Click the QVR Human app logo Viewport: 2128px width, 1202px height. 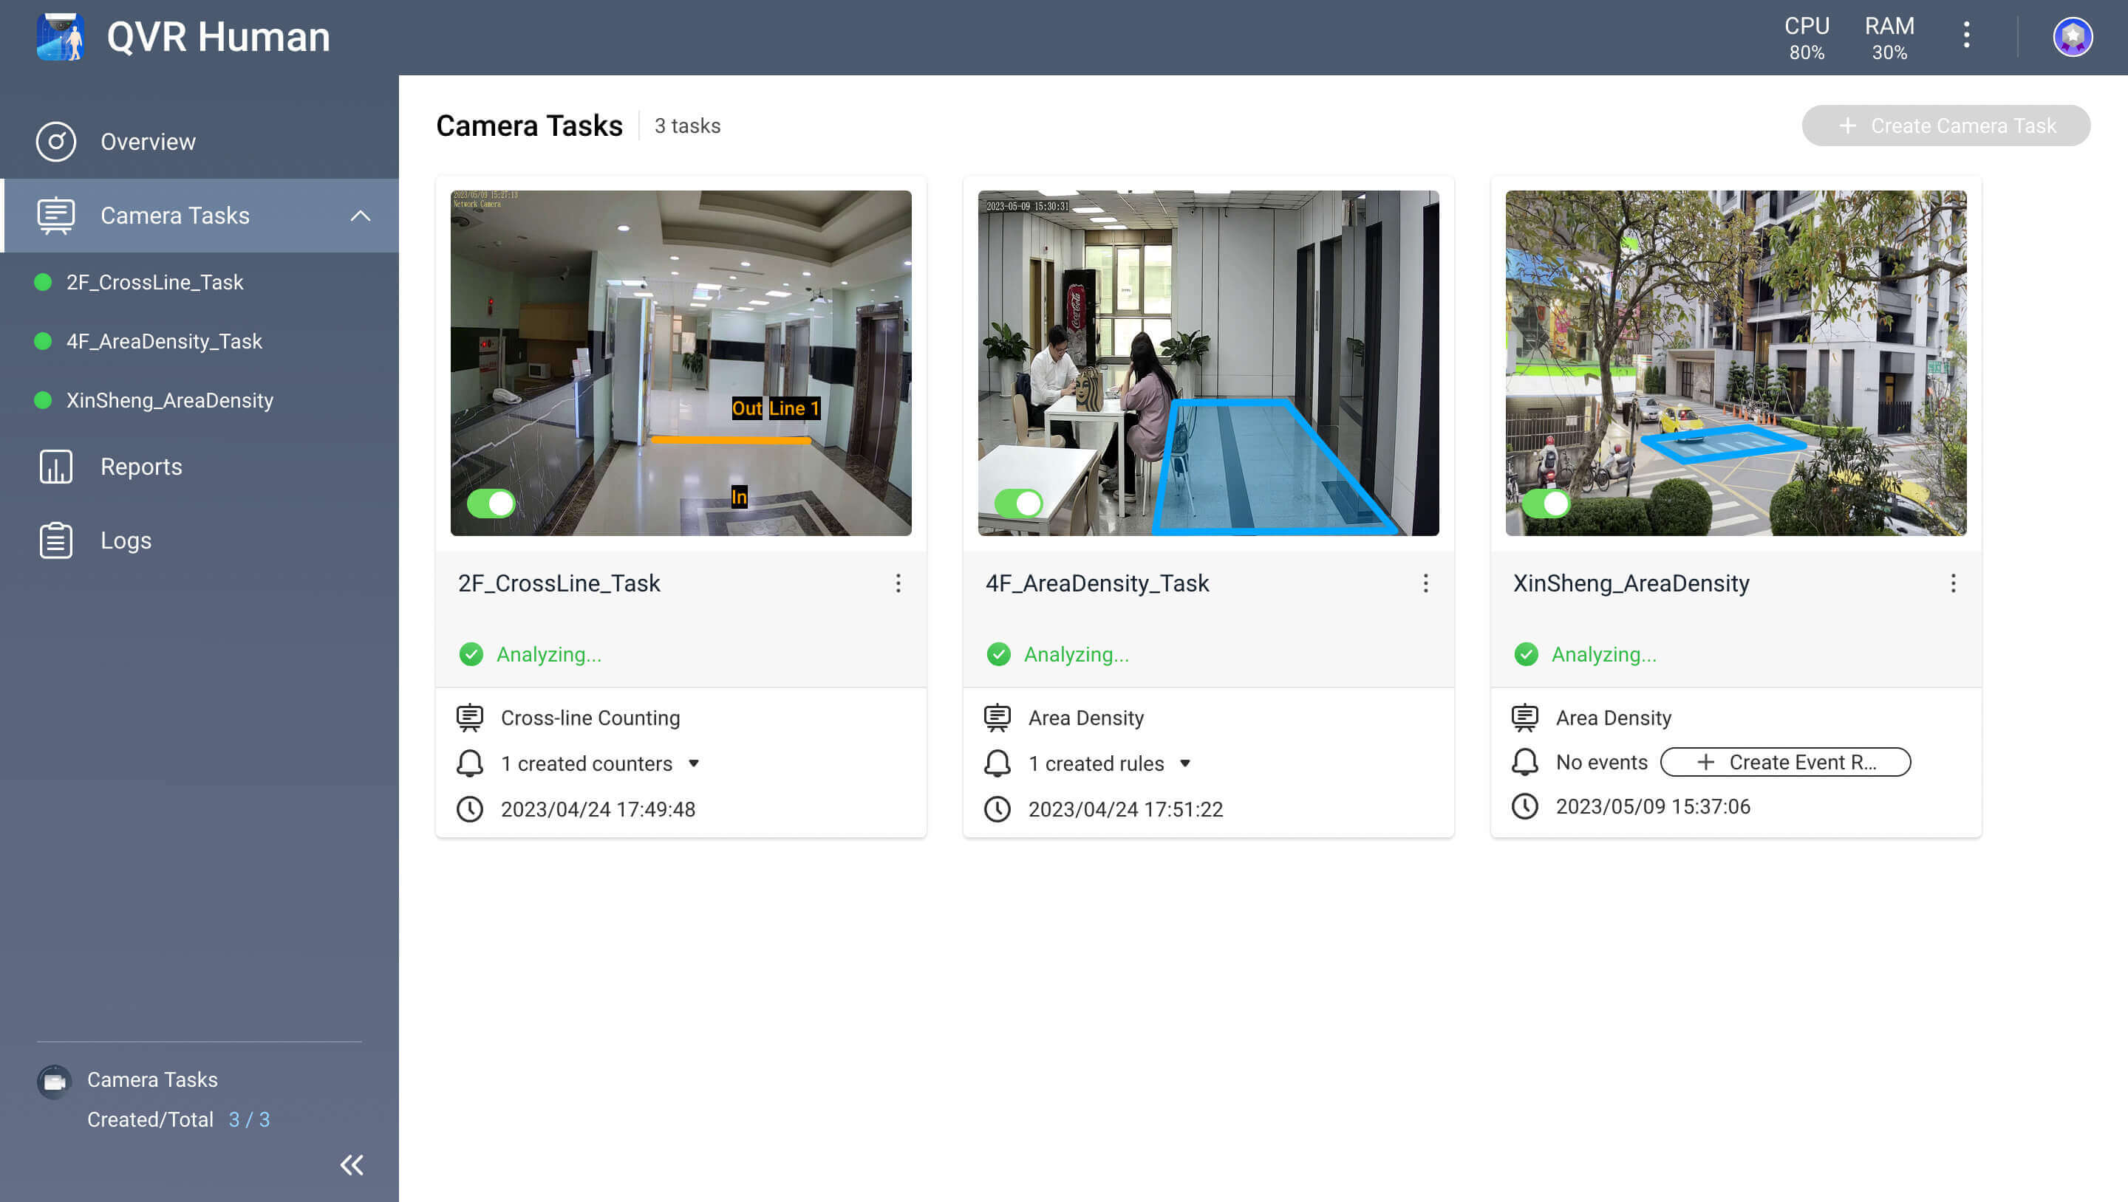[61, 37]
